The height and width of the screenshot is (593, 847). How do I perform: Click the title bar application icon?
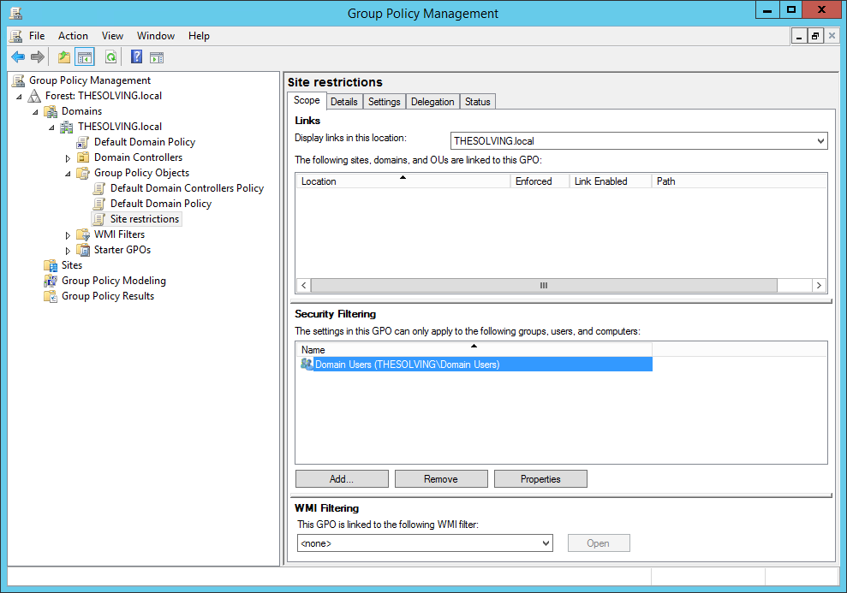(16, 13)
